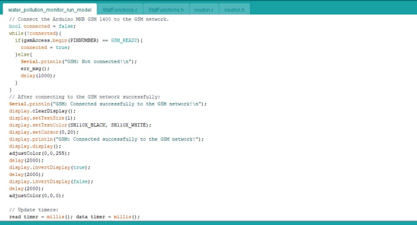Image resolution: width=417 pixels, height=225 pixels.
Task: Click the display.setTextColor(SH110X_BLACK, SH110X_WHITE) line
Action: pos(80,125)
